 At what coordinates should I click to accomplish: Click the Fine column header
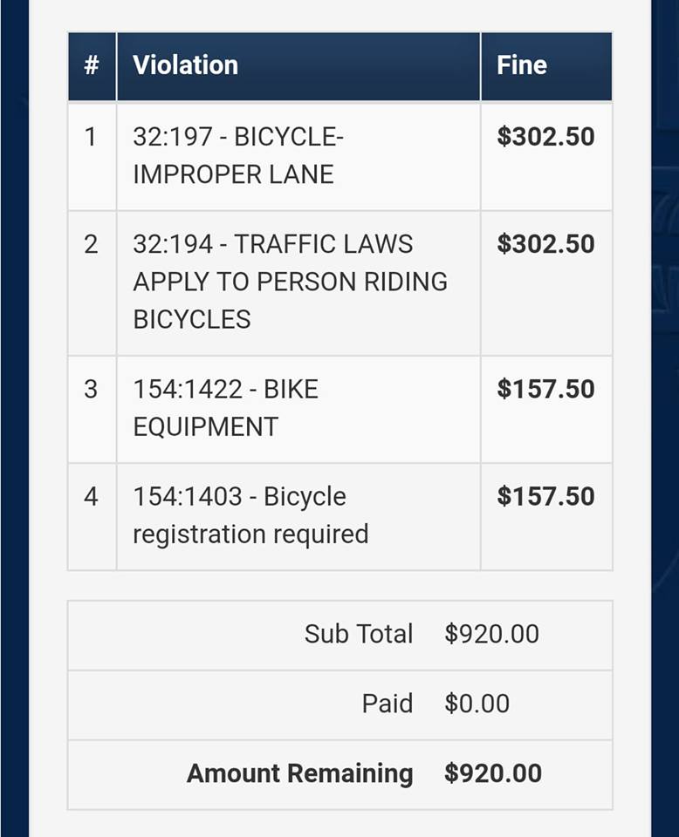coord(522,65)
